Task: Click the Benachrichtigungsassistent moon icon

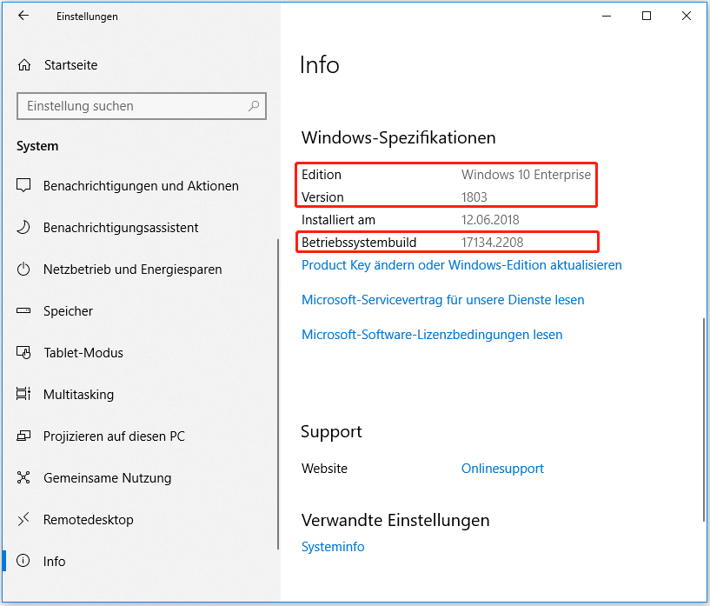Action: tap(23, 227)
